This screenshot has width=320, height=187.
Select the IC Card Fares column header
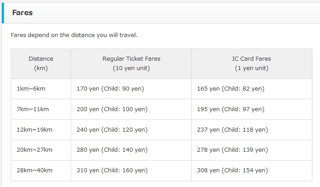252,63
